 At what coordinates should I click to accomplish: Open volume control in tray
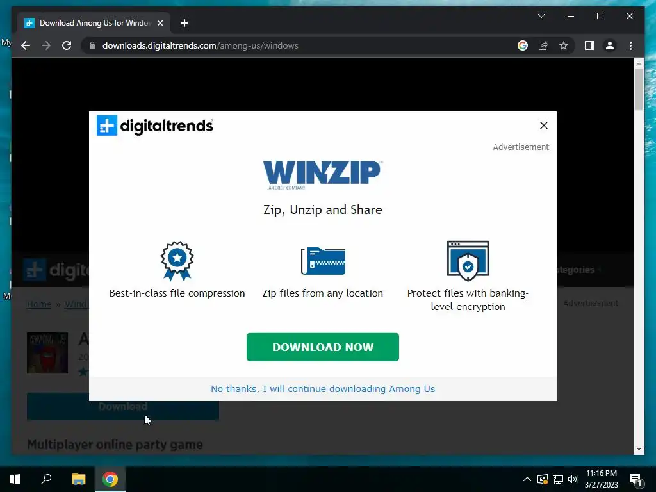click(573, 479)
